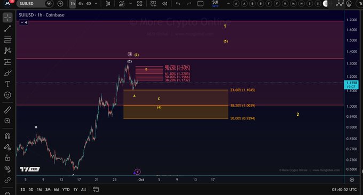Screen dimensions: 363x195
Task: Select the trend line drawing tool
Action: coord(7,28)
